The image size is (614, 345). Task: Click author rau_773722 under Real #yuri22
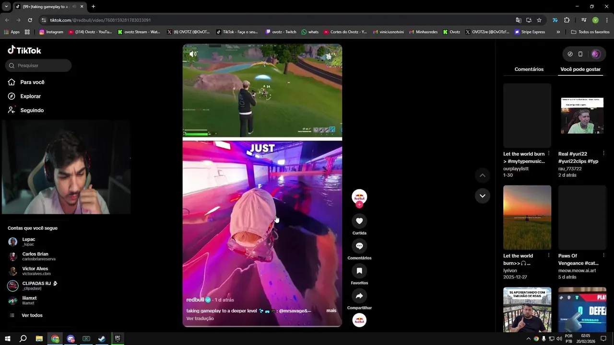tap(570, 169)
